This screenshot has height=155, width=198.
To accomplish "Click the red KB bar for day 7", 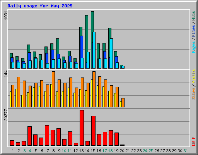I will tap(47, 135).
